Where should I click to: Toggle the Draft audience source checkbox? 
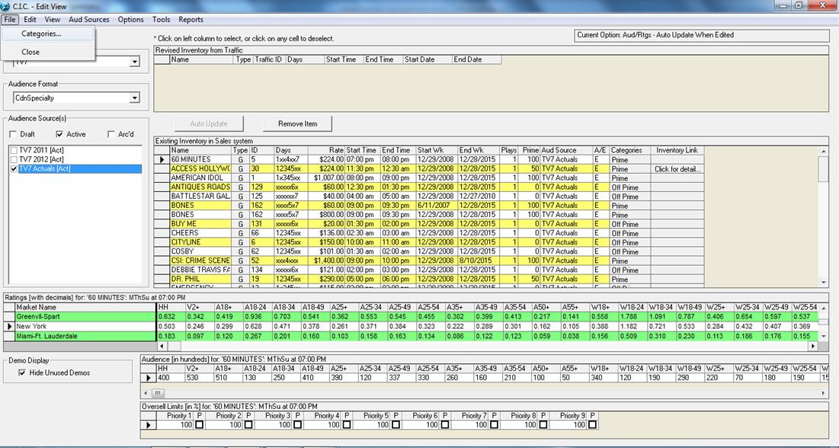click(13, 135)
